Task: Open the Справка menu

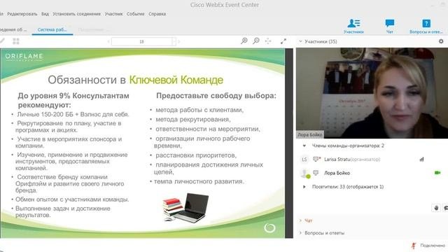Action: [157, 14]
